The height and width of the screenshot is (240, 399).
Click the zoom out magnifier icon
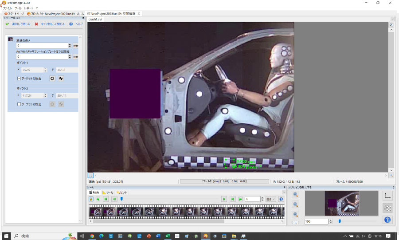coord(296,205)
